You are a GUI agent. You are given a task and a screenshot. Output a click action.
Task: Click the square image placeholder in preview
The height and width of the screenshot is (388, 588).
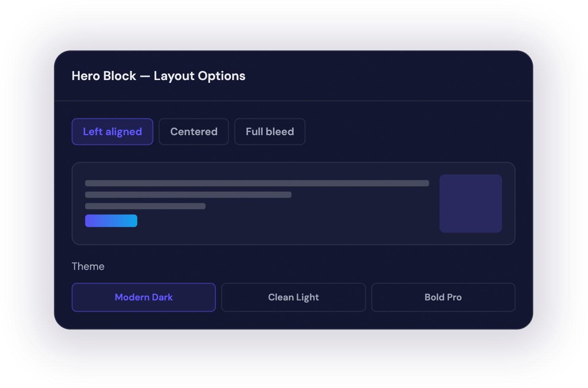(x=471, y=203)
